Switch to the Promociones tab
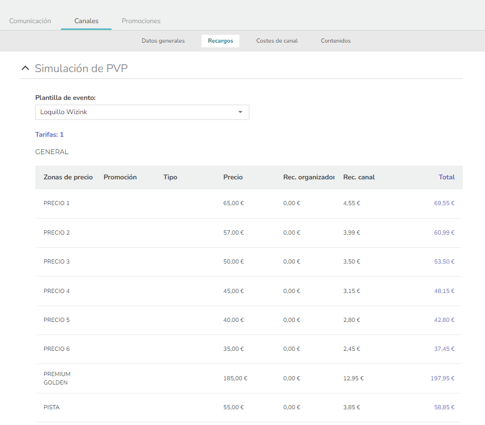Image resolution: width=485 pixels, height=425 pixels. coord(141,21)
